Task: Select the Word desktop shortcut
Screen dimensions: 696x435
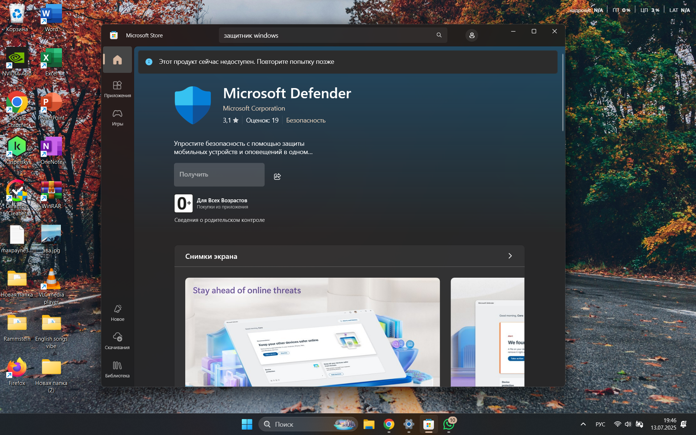Action: coord(51,18)
